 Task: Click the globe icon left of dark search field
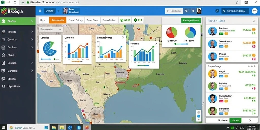[x=217, y=11]
